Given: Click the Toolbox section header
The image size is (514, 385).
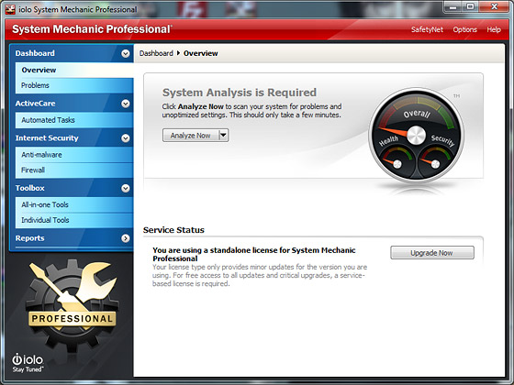Looking at the screenshot, I should pyautogui.click(x=72, y=188).
